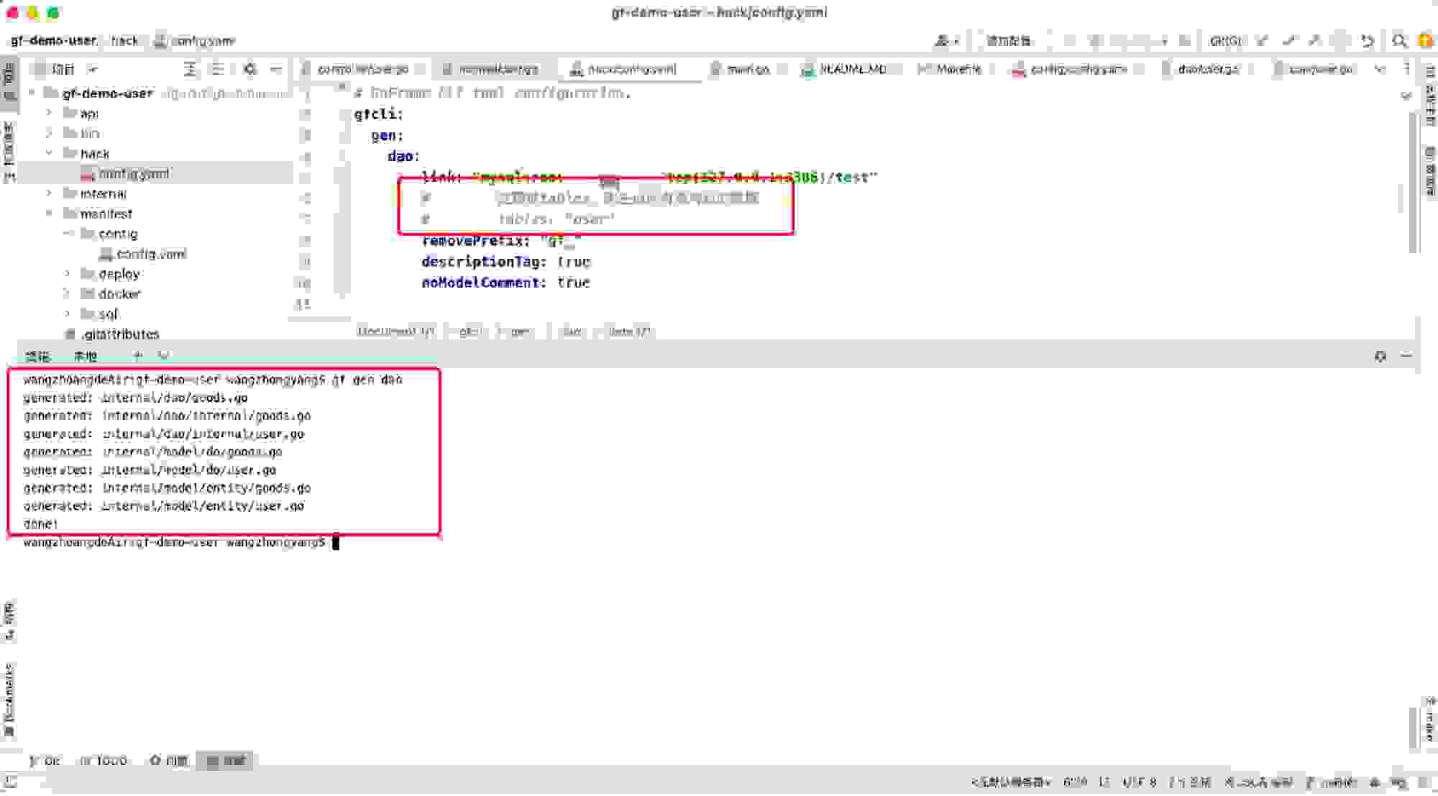Expand the internal folder
Viewport: 1438px width, 796px height.
coord(49,193)
